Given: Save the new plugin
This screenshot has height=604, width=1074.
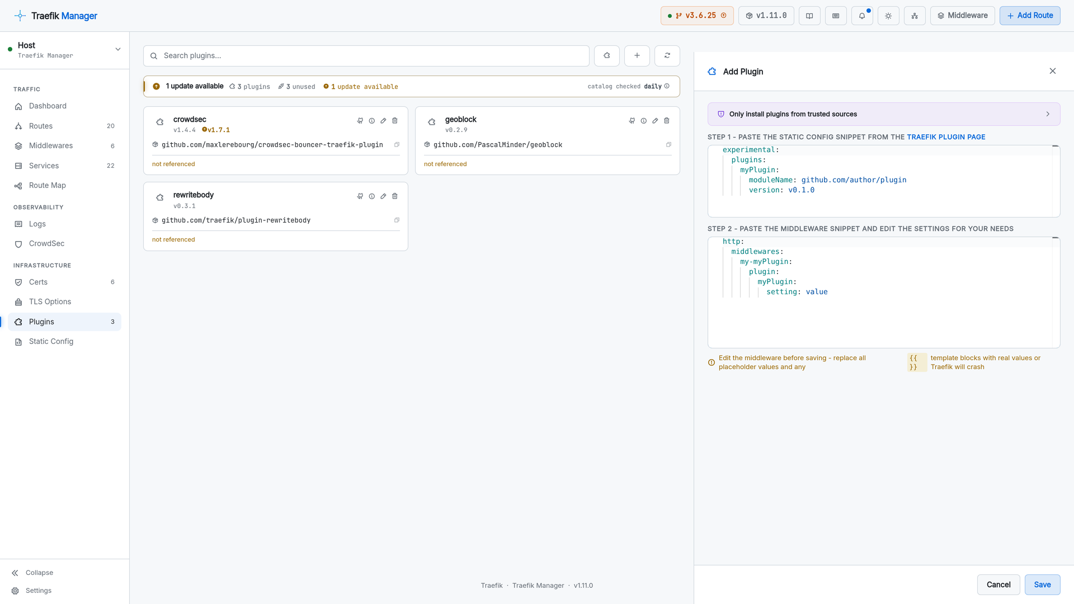Looking at the screenshot, I should [1042, 585].
